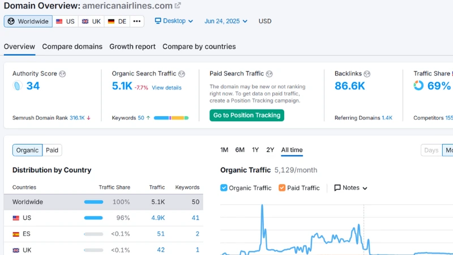Image resolution: width=453 pixels, height=255 pixels.
Task: Toggle the Organic Traffic checkbox
Action: click(224, 188)
